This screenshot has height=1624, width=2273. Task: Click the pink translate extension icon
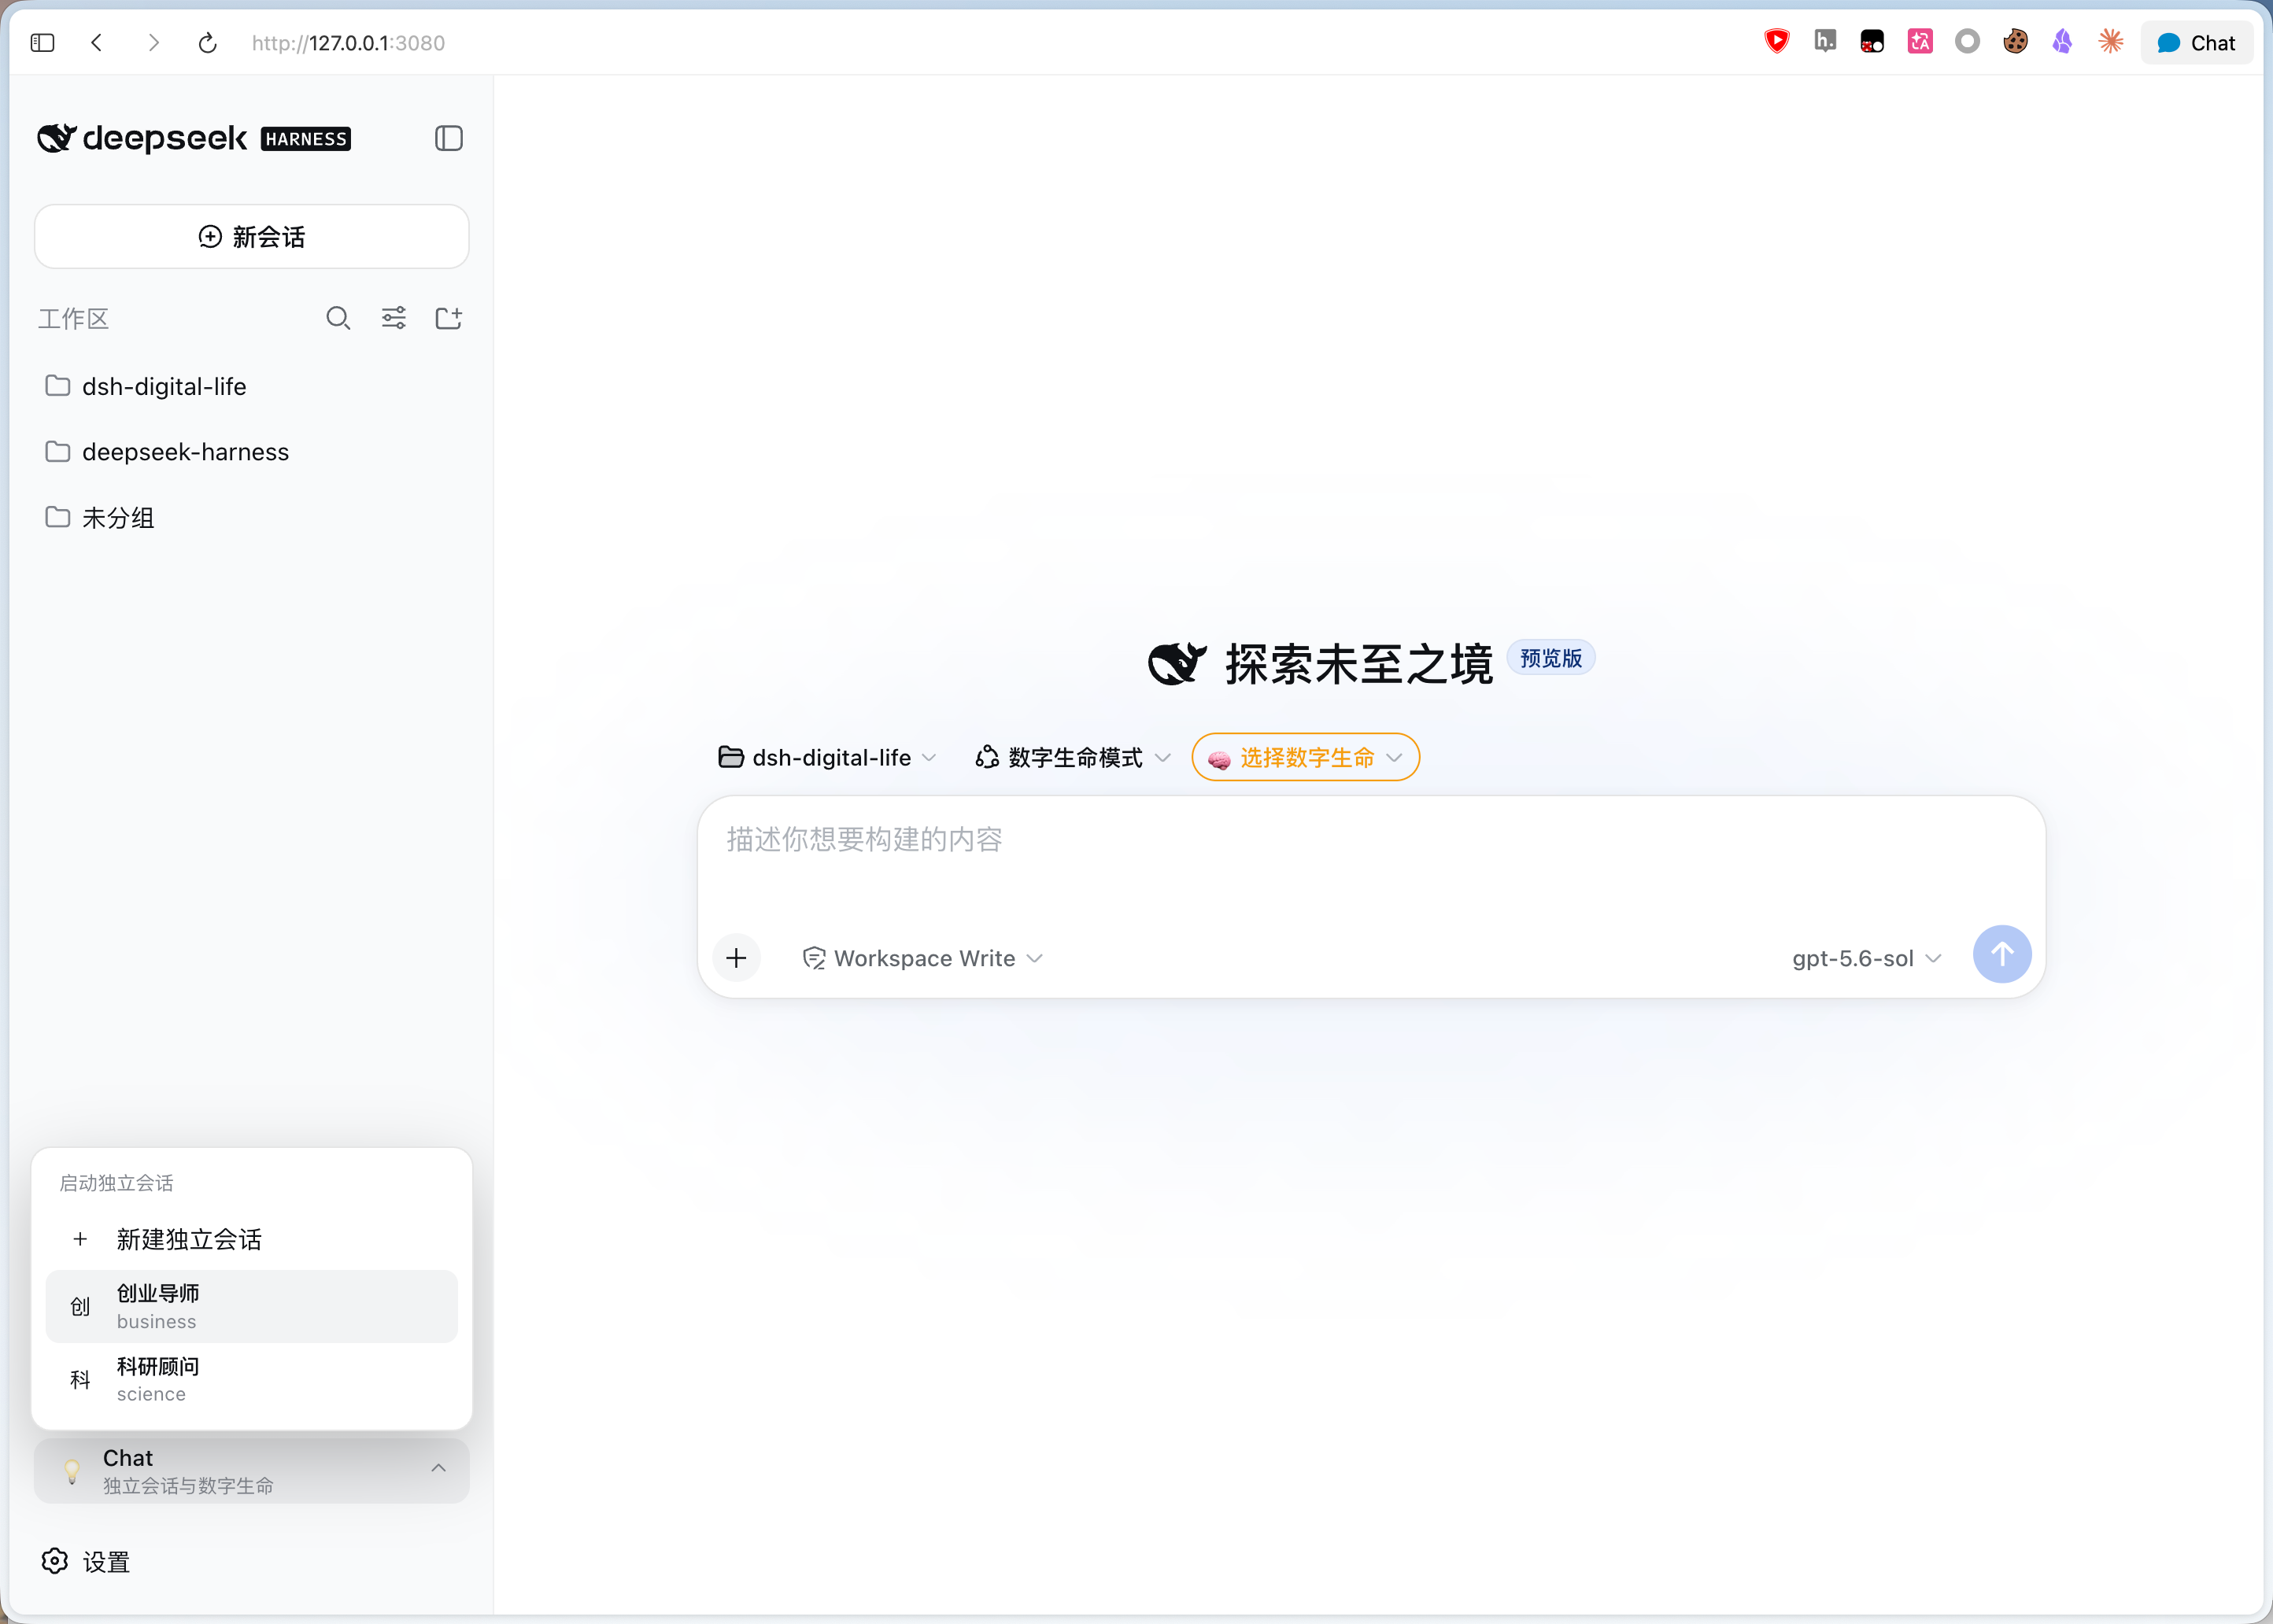1920,41
